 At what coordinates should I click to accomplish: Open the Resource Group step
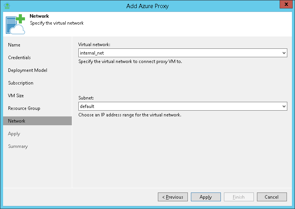(24, 108)
